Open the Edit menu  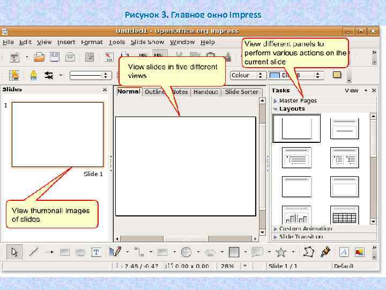click(25, 42)
